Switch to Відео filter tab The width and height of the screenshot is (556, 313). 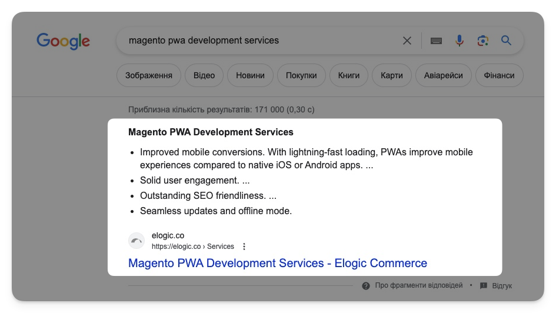point(204,75)
